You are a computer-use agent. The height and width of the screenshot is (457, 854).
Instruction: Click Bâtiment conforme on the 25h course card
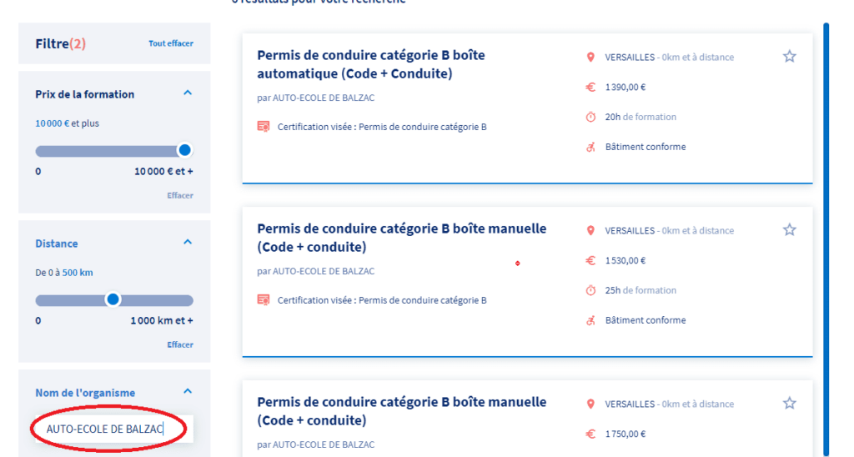point(646,320)
